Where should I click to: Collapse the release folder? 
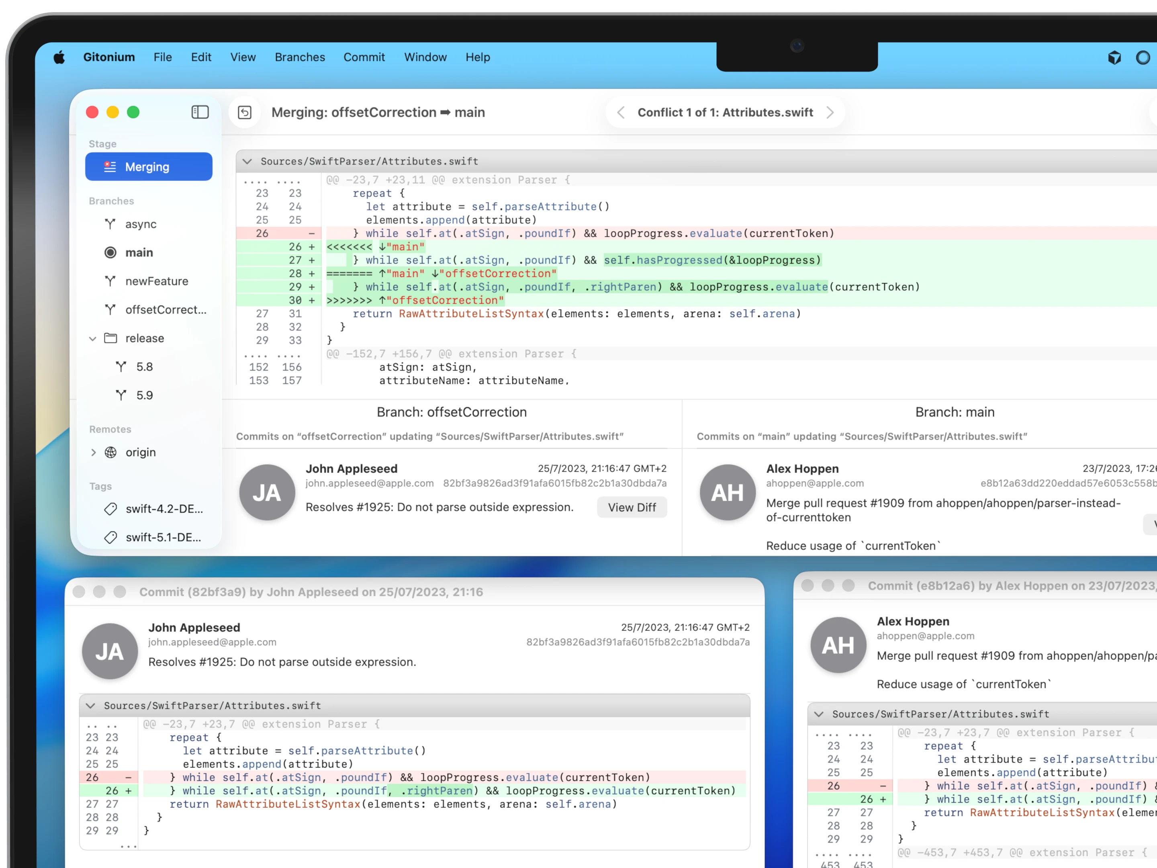click(92, 338)
